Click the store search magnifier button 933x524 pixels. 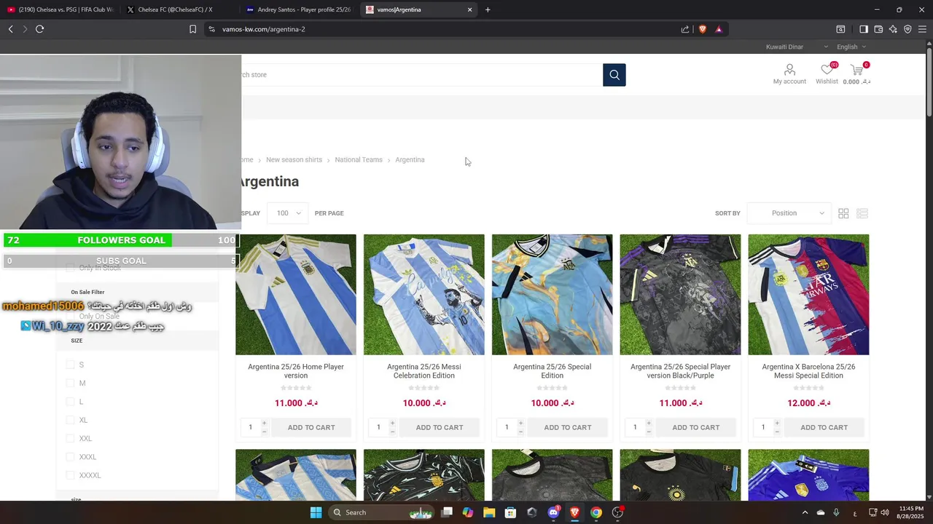(614, 75)
